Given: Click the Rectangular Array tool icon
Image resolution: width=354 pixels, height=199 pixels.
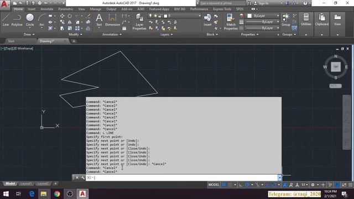Looking at the screenshot, I should (77, 28).
